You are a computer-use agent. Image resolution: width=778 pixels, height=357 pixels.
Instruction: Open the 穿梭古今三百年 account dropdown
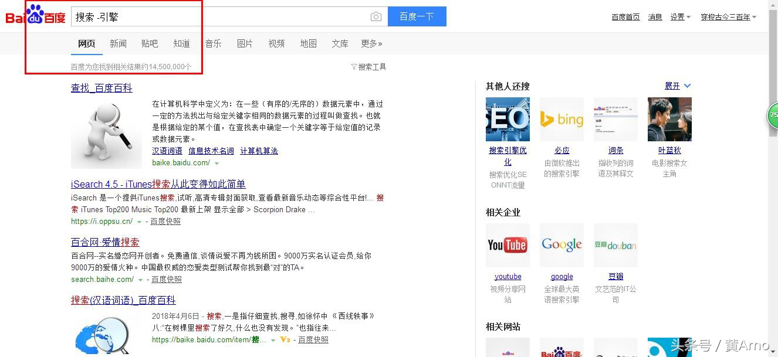[729, 17]
